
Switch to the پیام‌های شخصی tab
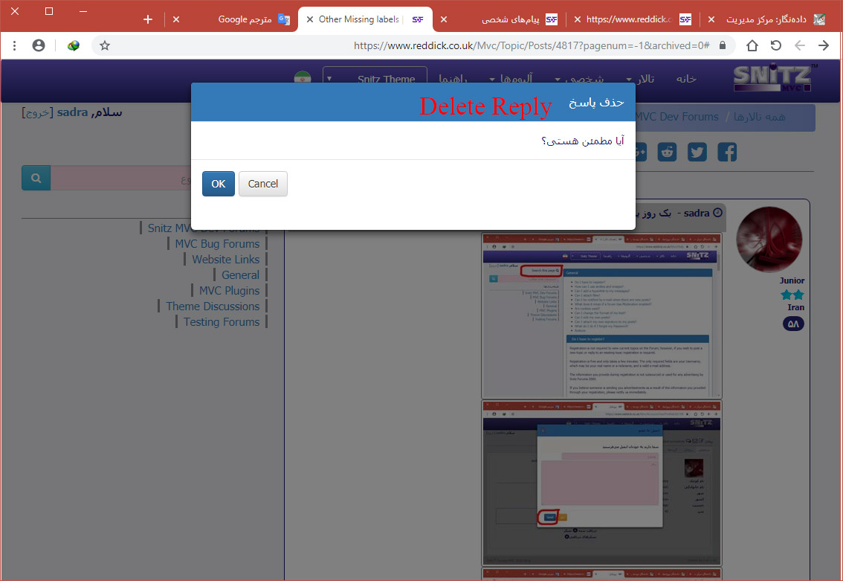pyautogui.click(x=511, y=19)
